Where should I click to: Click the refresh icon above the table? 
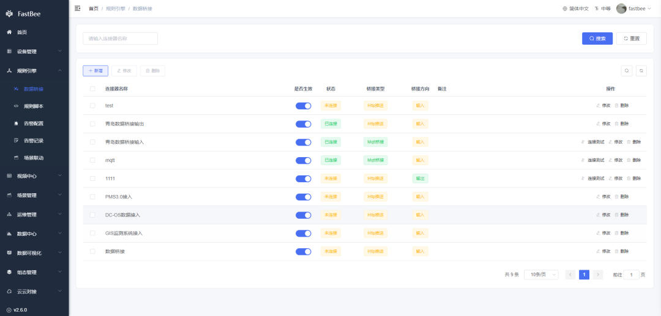[641, 71]
